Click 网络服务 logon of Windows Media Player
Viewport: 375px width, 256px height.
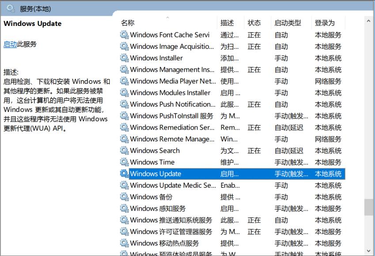coord(328,81)
